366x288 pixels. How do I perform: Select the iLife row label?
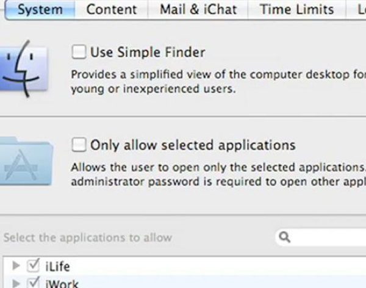point(57,266)
